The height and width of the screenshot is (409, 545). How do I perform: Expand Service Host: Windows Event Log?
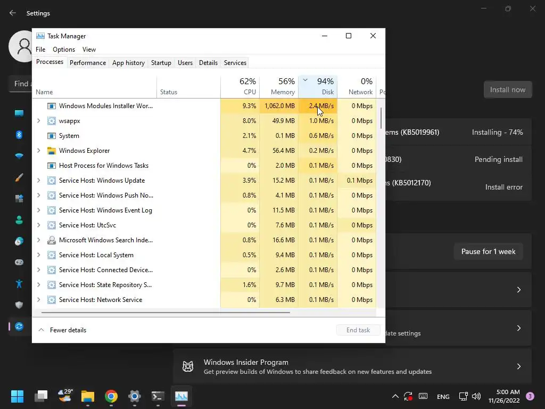pos(38,210)
